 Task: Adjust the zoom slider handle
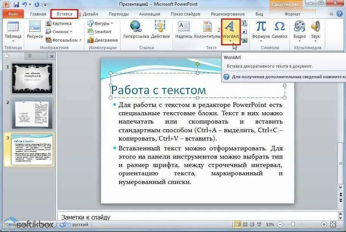[x=293, y=224]
